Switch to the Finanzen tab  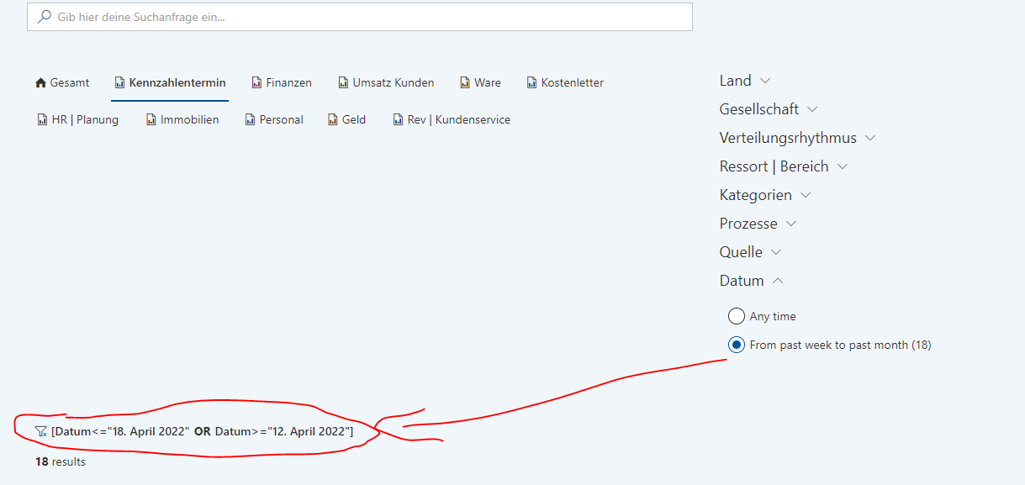(282, 82)
